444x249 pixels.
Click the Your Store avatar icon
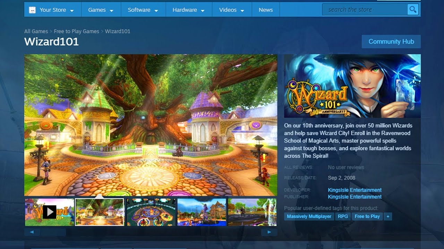click(x=32, y=10)
